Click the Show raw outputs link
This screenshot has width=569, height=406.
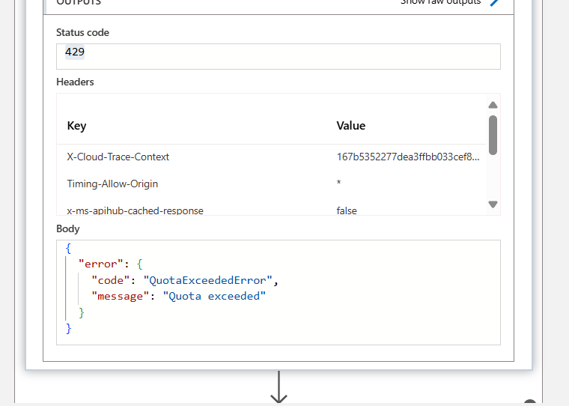(440, 2)
